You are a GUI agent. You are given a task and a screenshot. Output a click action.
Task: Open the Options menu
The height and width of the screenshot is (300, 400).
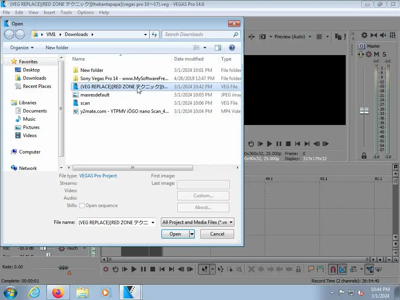click(x=86, y=12)
